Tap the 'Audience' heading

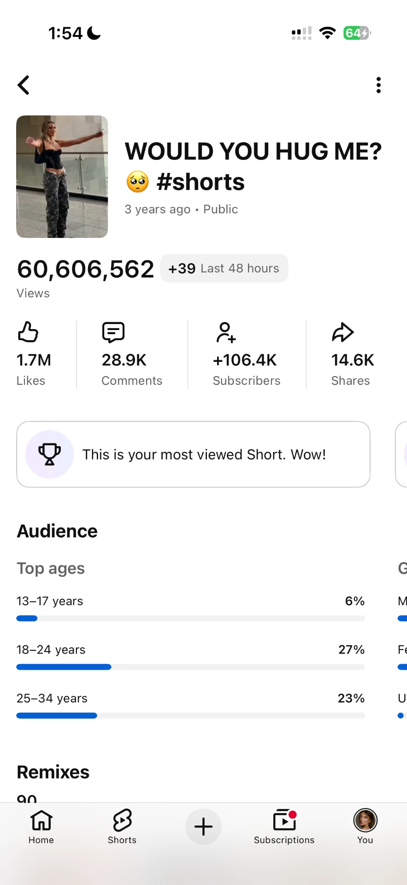(57, 531)
